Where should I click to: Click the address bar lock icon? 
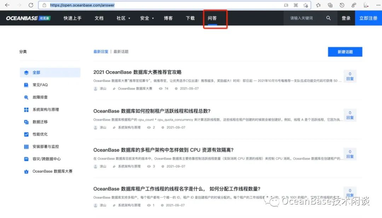44,5
